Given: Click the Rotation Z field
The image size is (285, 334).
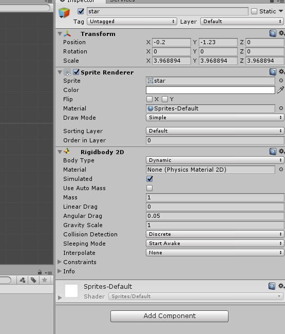Looking at the screenshot, I should (265, 51).
